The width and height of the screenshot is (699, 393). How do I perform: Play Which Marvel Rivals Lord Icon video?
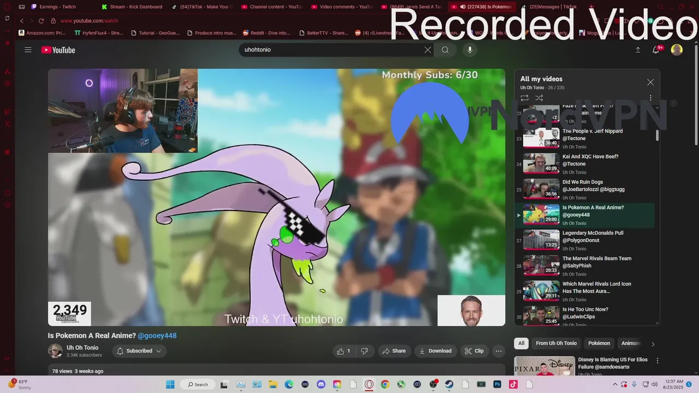pos(584,291)
